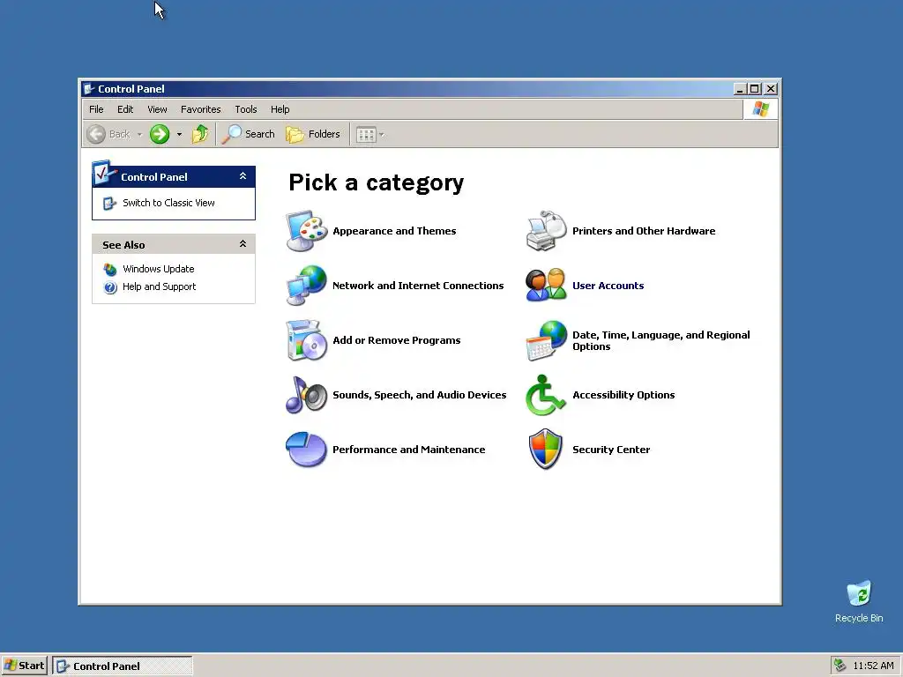Click the Start button
Viewport: 903px width, 677px height.
click(x=24, y=666)
